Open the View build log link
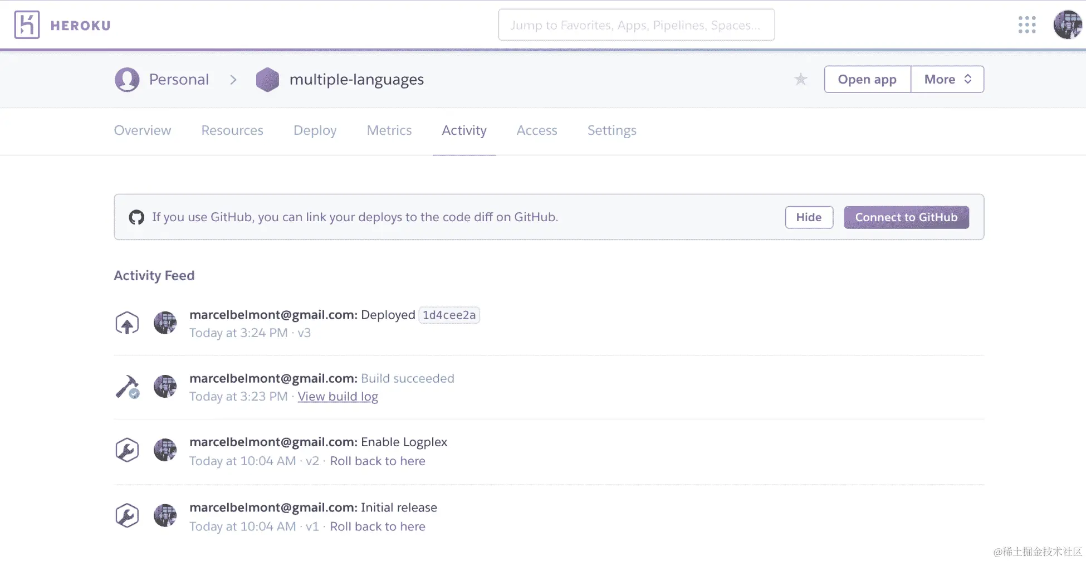This screenshot has width=1086, height=561. (338, 397)
